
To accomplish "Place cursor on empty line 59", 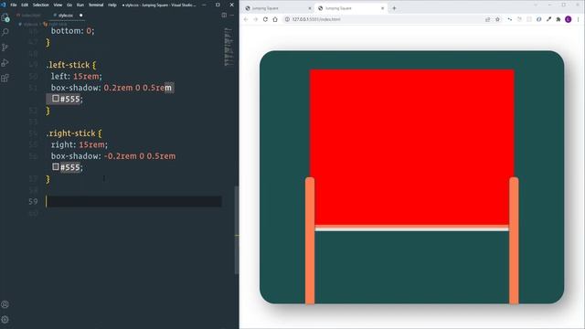I will (134, 201).
